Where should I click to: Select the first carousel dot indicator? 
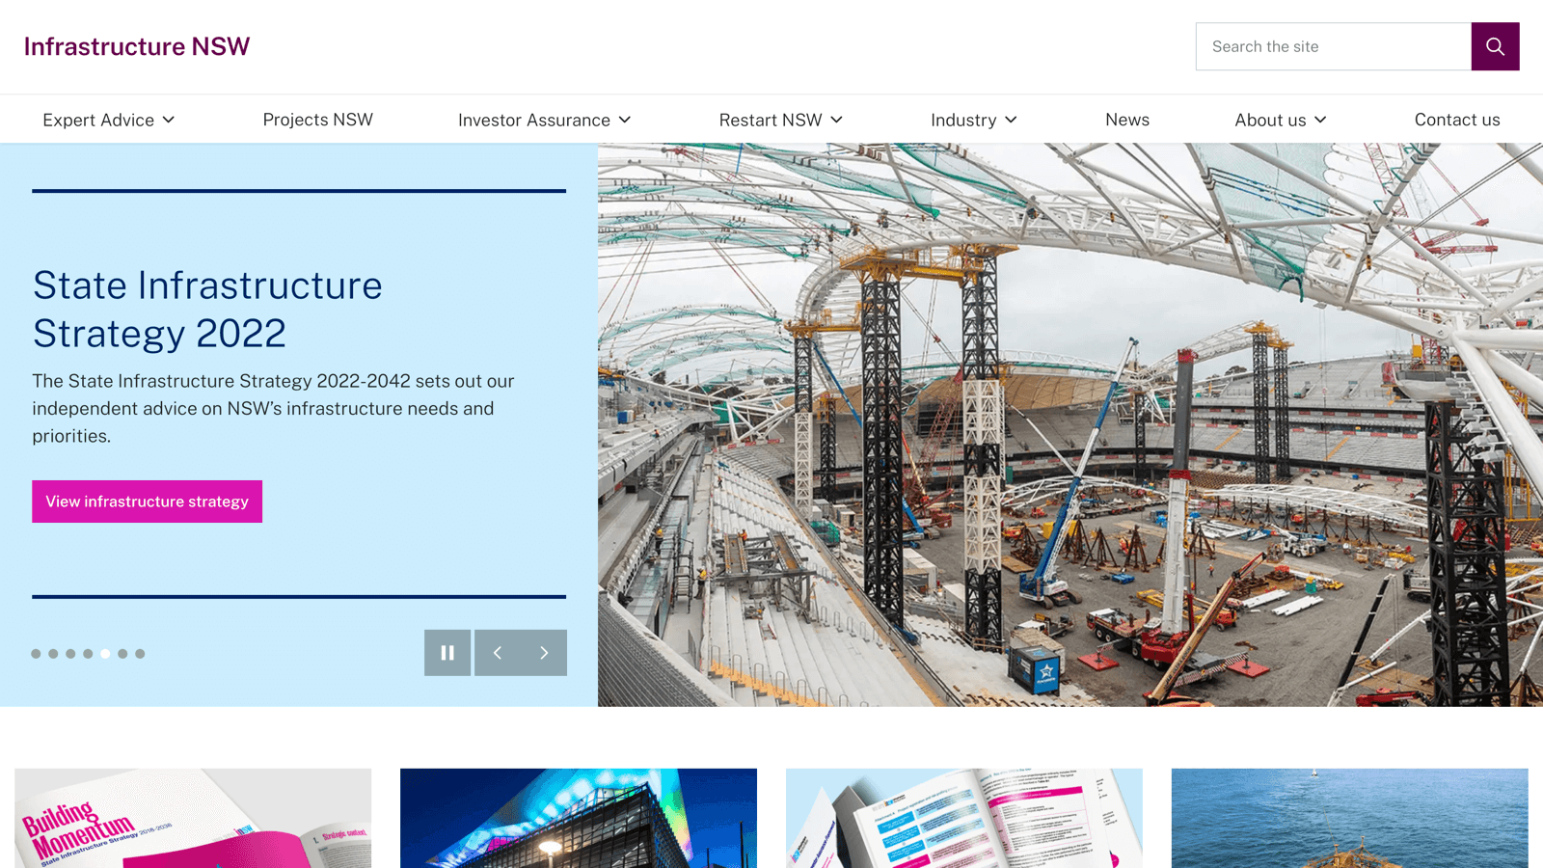tap(36, 654)
